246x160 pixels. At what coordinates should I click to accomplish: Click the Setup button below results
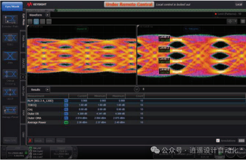[60, 141]
